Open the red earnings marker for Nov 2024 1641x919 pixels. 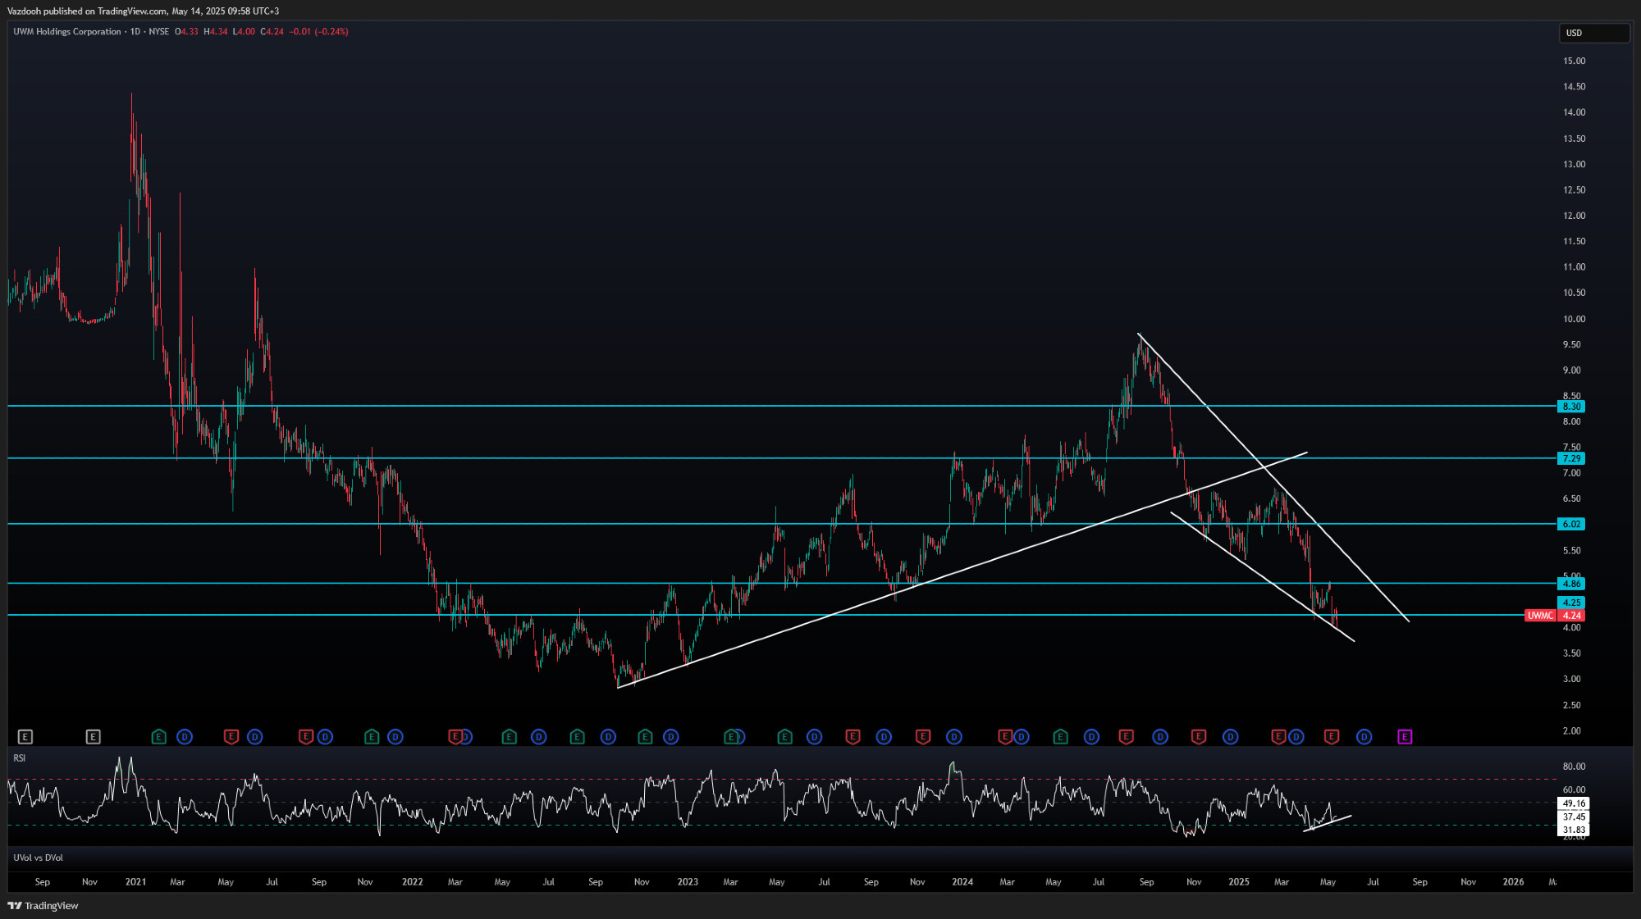1199,737
